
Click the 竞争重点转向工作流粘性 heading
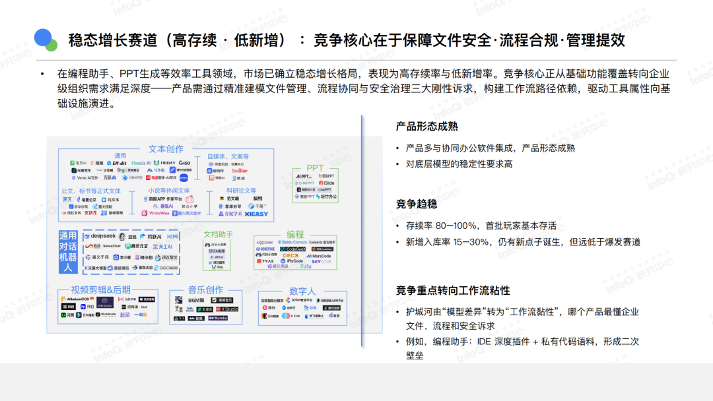click(452, 290)
